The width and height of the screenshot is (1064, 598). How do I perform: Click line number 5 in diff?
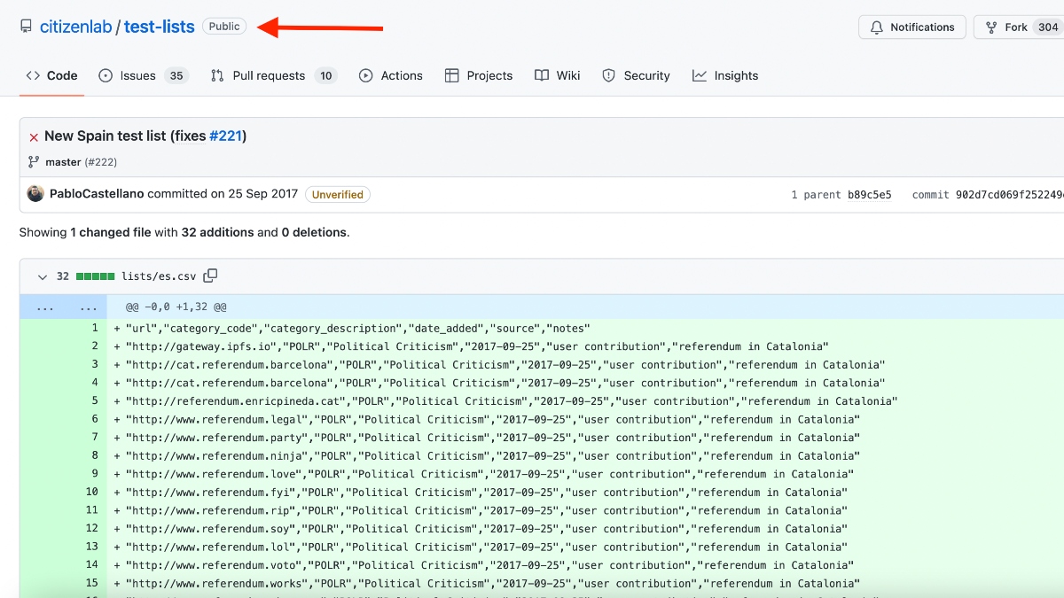(x=94, y=400)
